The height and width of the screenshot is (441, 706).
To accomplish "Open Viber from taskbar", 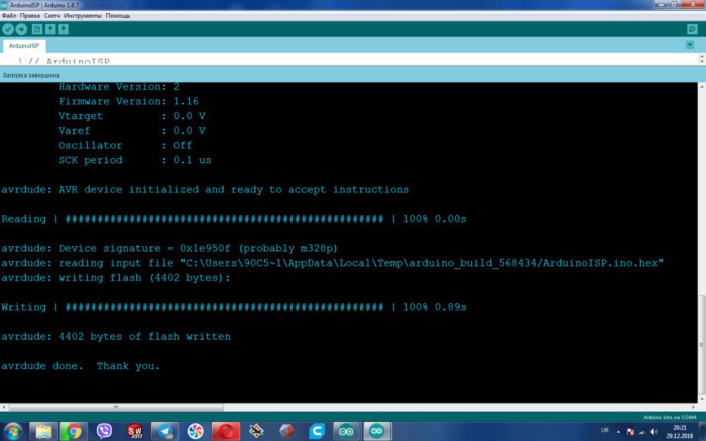I will tap(104, 431).
